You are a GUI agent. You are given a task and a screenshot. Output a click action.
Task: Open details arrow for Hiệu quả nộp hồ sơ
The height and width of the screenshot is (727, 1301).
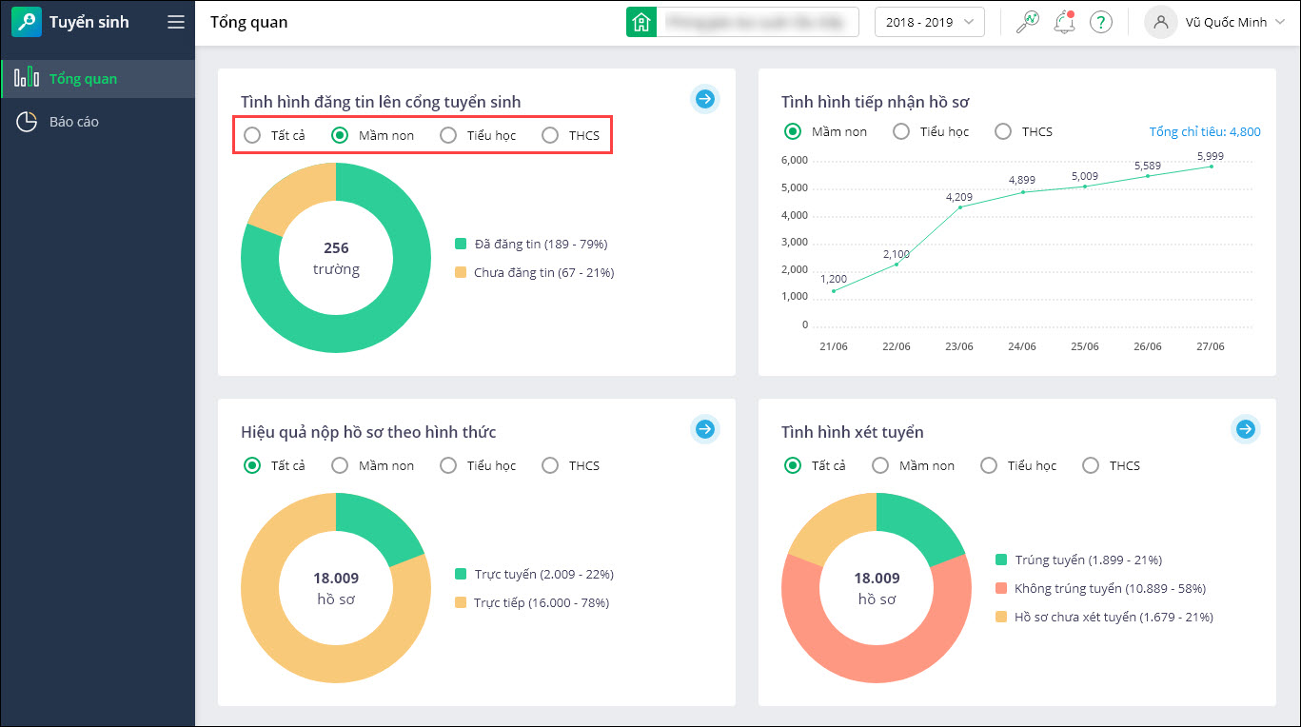[704, 429]
